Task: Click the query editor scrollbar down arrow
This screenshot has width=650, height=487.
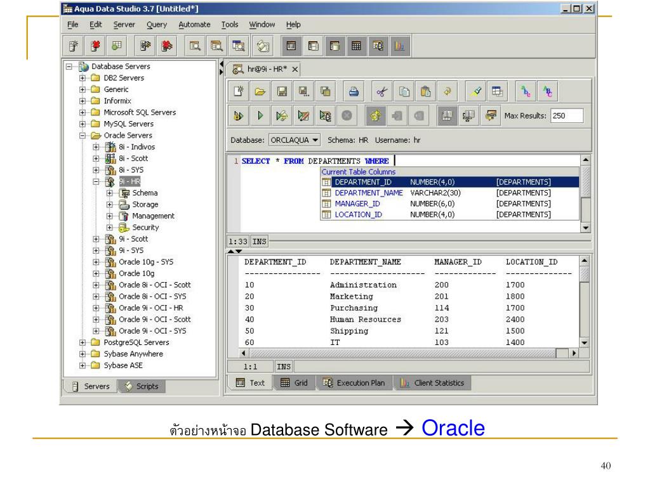Action: point(585,228)
